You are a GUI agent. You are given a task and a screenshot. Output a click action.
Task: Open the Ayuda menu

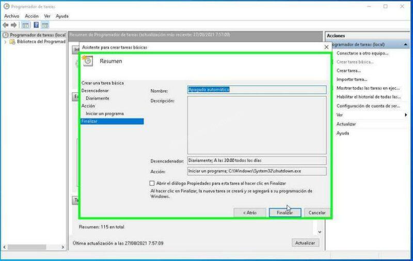click(62, 16)
